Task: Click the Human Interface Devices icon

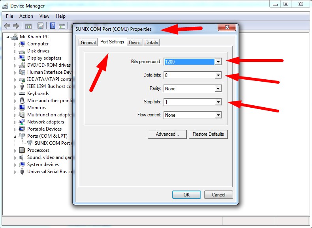Action: 22,72
